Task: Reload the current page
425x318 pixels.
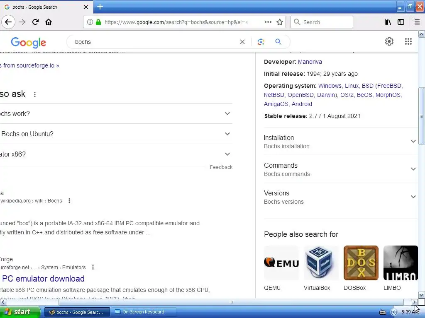Action: tap(35, 22)
